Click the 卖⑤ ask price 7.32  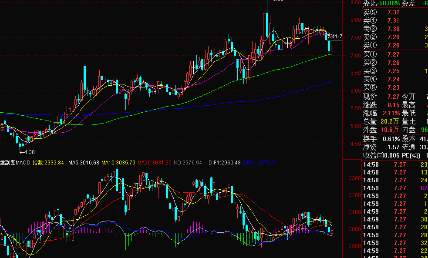[x=393, y=12]
